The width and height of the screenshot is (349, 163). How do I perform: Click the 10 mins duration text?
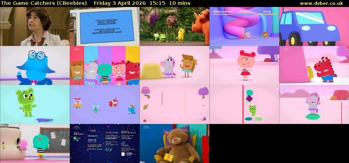tap(180, 3)
